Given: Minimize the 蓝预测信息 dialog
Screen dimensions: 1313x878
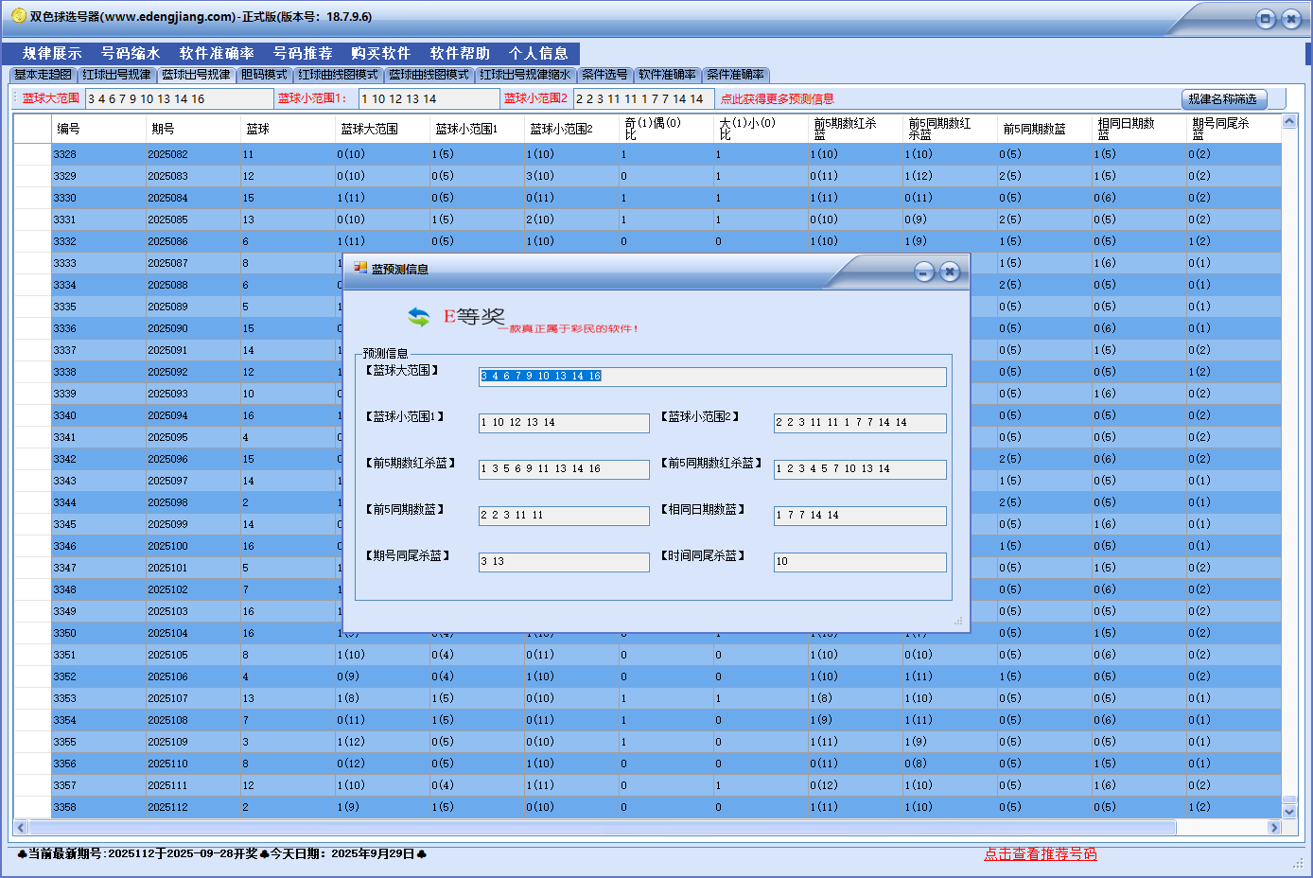Looking at the screenshot, I should point(924,272).
